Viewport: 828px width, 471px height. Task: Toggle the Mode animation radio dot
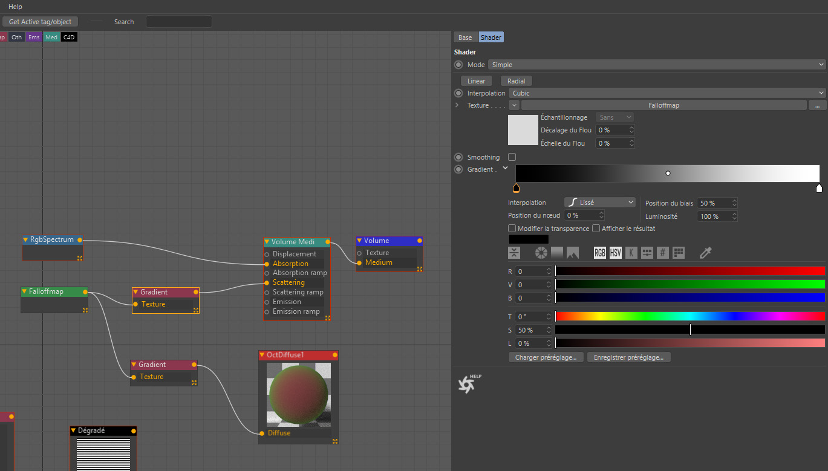[x=458, y=65]
